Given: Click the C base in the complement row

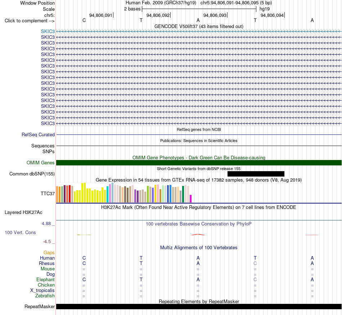Looking at the screenshot, I should click(x=84, y=20).
